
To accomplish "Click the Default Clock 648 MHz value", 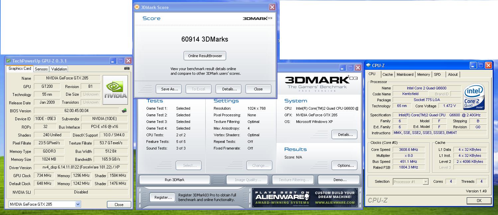I will tap(43, 183).
